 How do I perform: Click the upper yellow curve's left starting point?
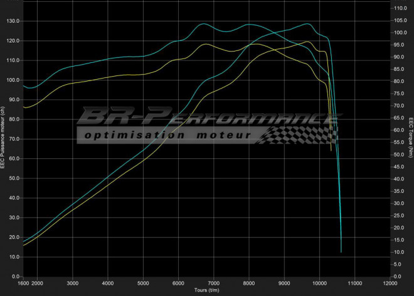click(x=23, y=107)
